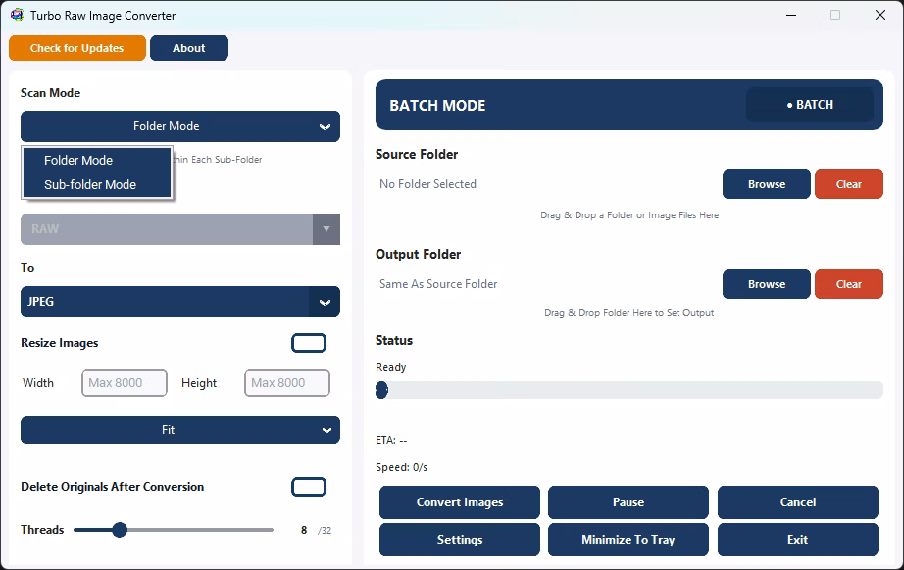Click the Pause button
904x570 pixels.
628,502
